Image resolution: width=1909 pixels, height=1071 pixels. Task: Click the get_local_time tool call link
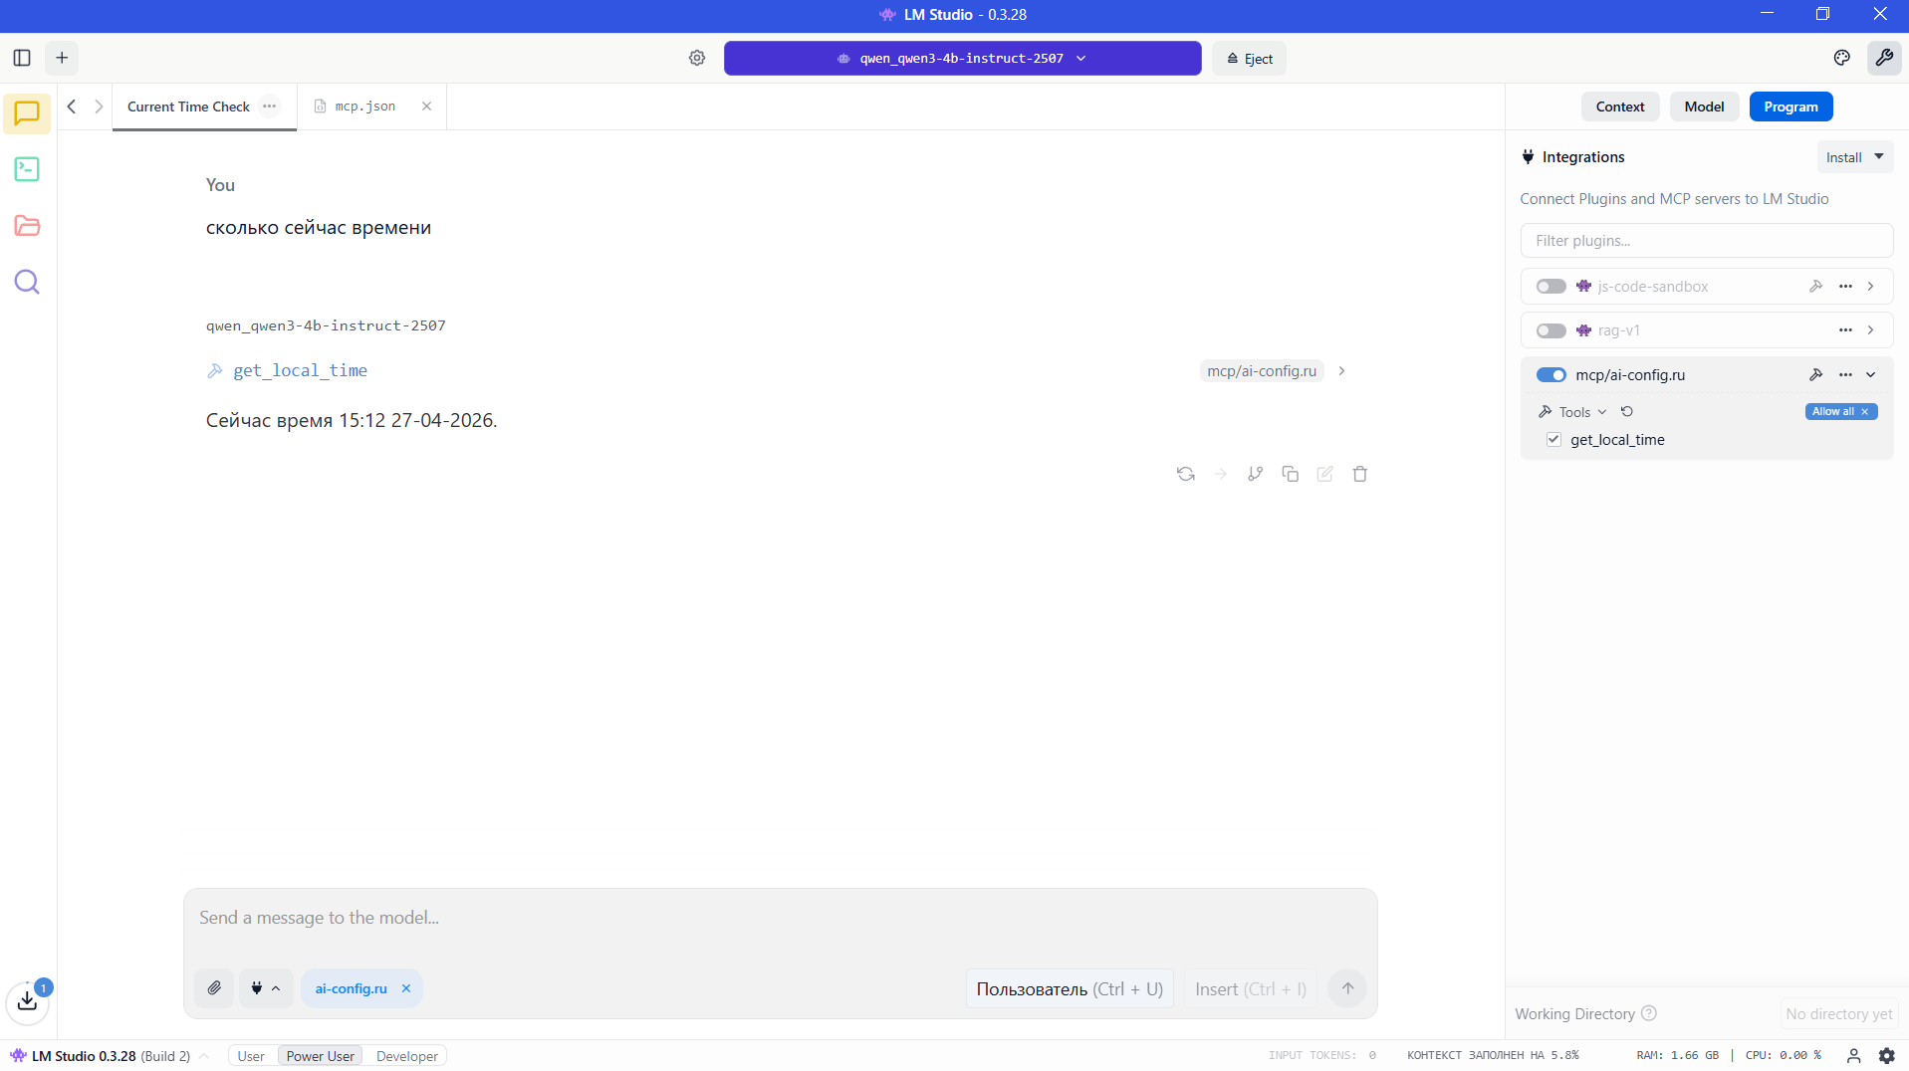click(x=300, y=371)
